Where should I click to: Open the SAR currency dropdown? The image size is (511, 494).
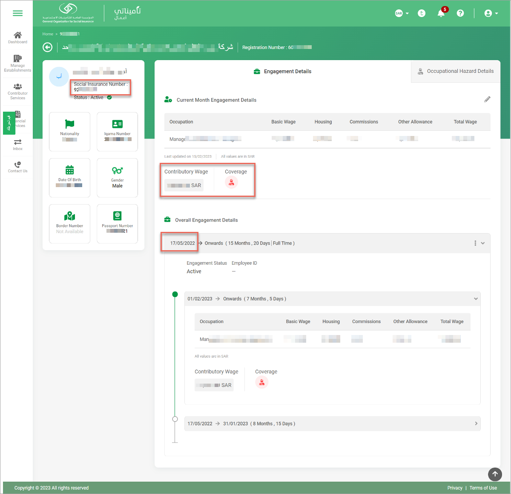click(401, 13)
